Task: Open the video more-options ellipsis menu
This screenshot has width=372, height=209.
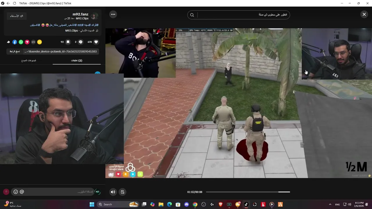Action: (x=113, y=14)
